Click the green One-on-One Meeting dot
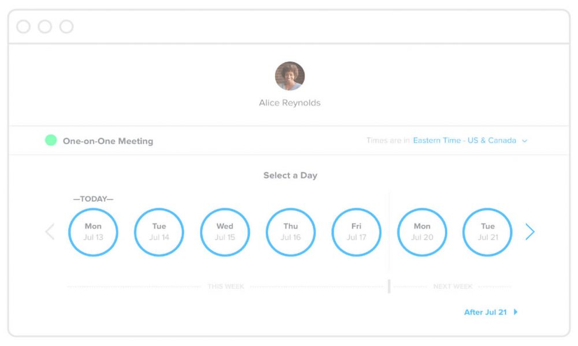Screen dimensions: 578x346 pos(51,140)
